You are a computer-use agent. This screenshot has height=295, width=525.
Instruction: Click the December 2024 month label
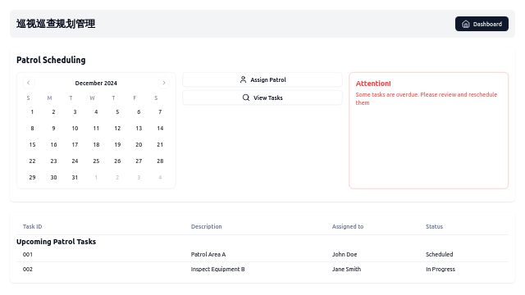coord(96,83)
